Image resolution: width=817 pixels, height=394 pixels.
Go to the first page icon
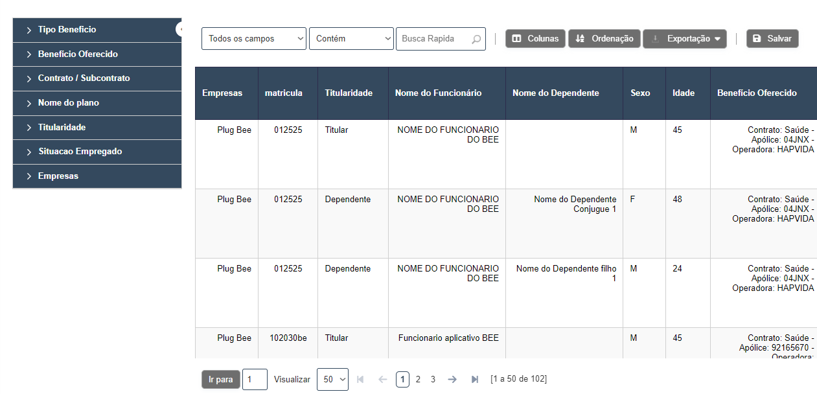tap(360, 379)
